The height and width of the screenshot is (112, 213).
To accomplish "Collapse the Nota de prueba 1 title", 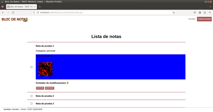I will [45, 46].
